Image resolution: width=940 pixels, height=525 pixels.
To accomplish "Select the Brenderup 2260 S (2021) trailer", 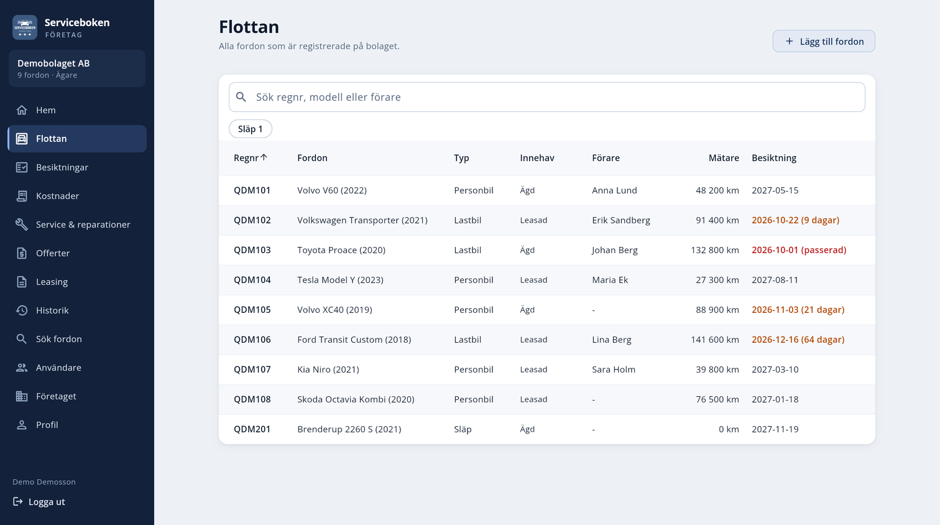I will coord(349,429).
